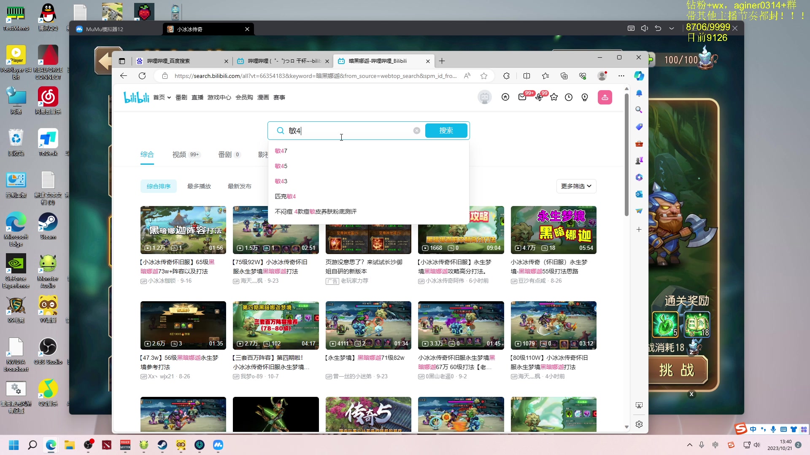Refresh the Edge page

pos(142,76)
